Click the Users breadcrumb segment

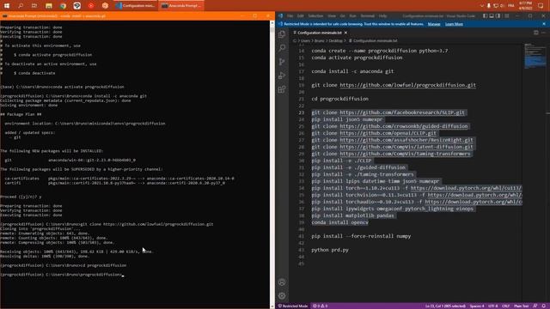305,41
